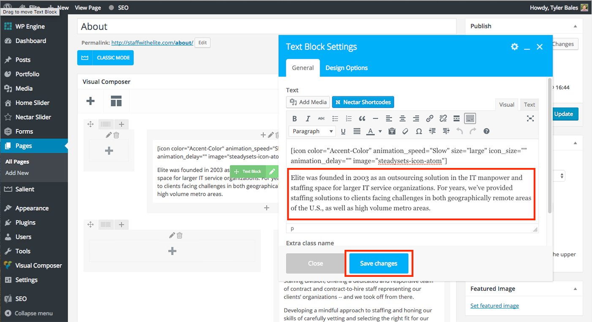Insert special character with the omega icon
592x322 pixels.
click(x=419, y=131)
